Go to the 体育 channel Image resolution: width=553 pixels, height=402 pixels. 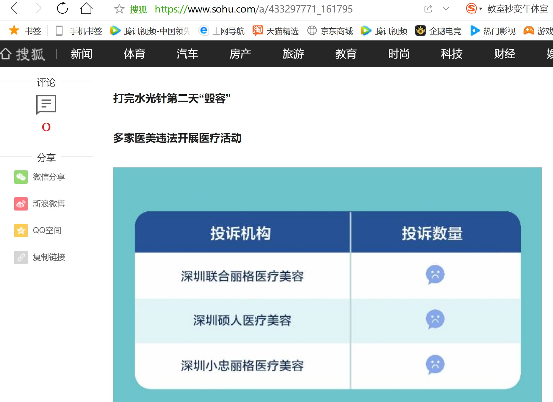pos(134,54)
